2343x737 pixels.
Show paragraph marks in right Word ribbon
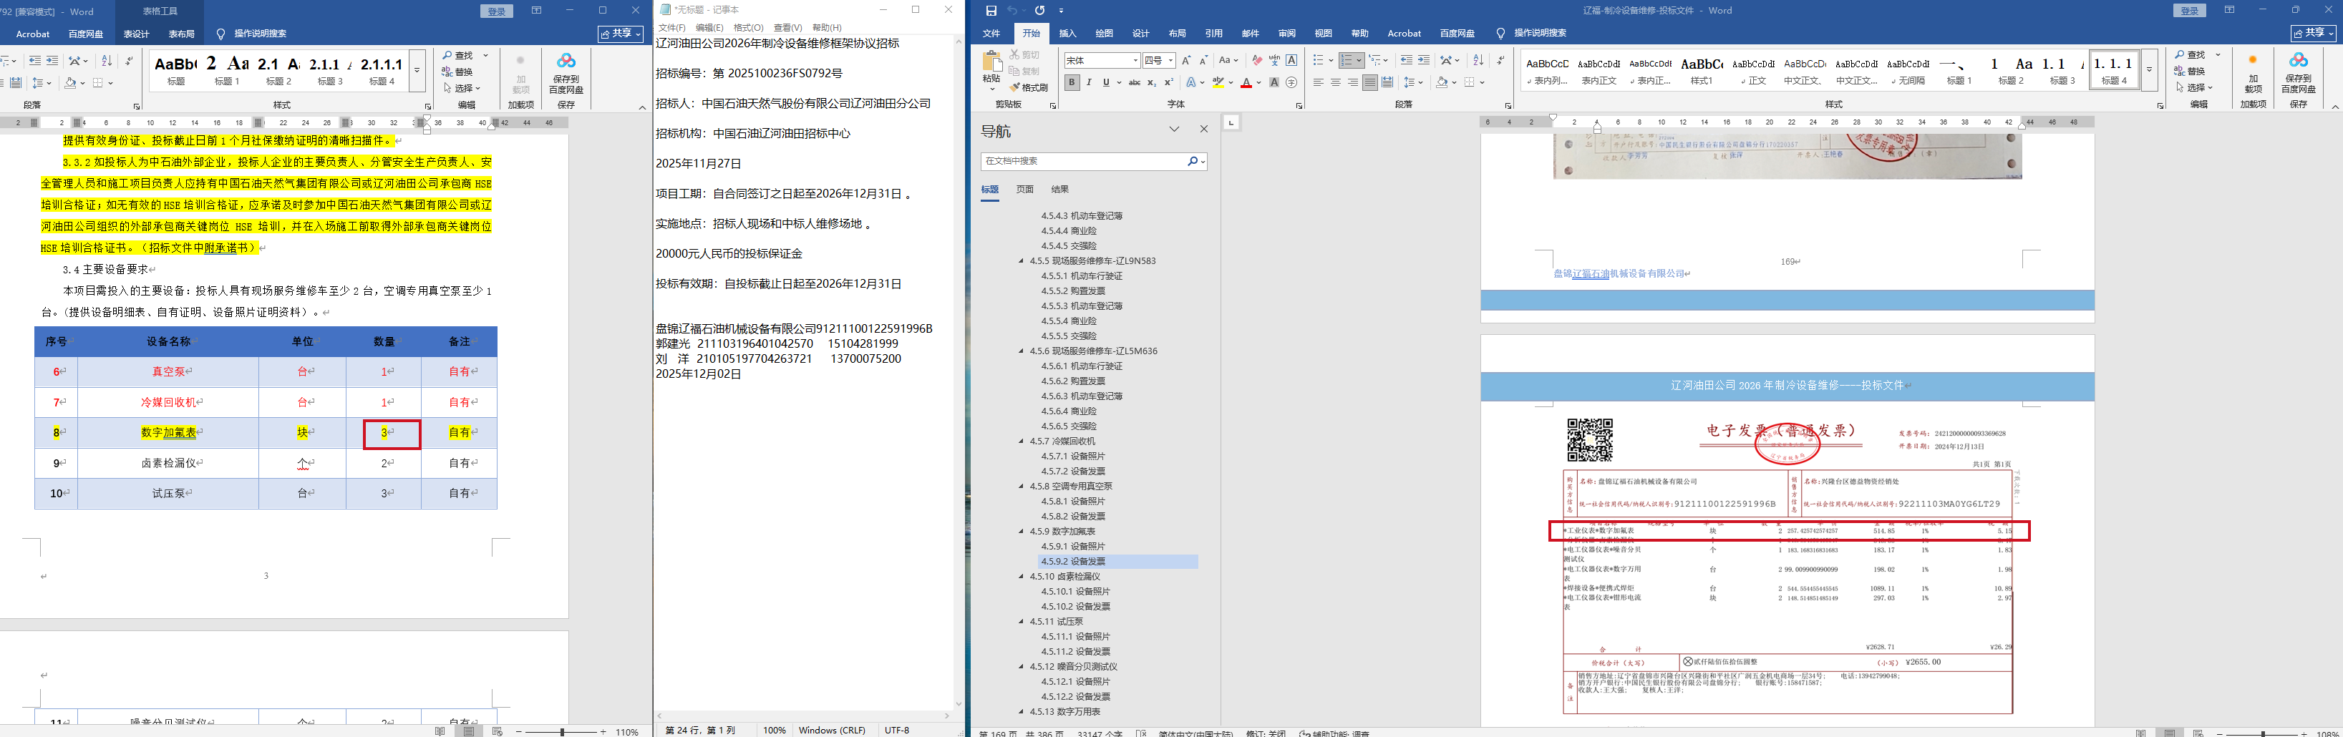click(1500, 60)
